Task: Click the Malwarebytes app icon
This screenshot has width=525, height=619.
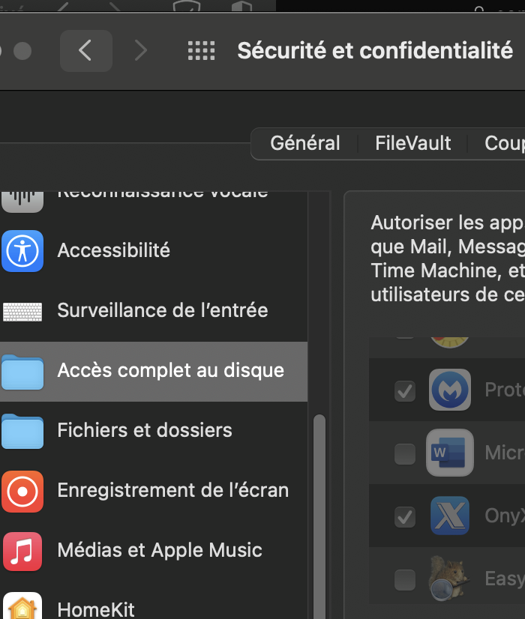Action: 450,390
